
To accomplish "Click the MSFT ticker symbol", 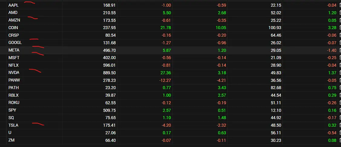I will click(14, 58).
